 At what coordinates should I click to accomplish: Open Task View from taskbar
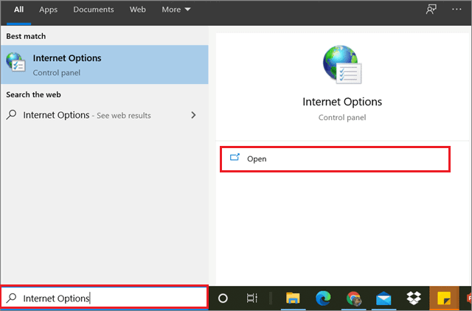(252, 298)
